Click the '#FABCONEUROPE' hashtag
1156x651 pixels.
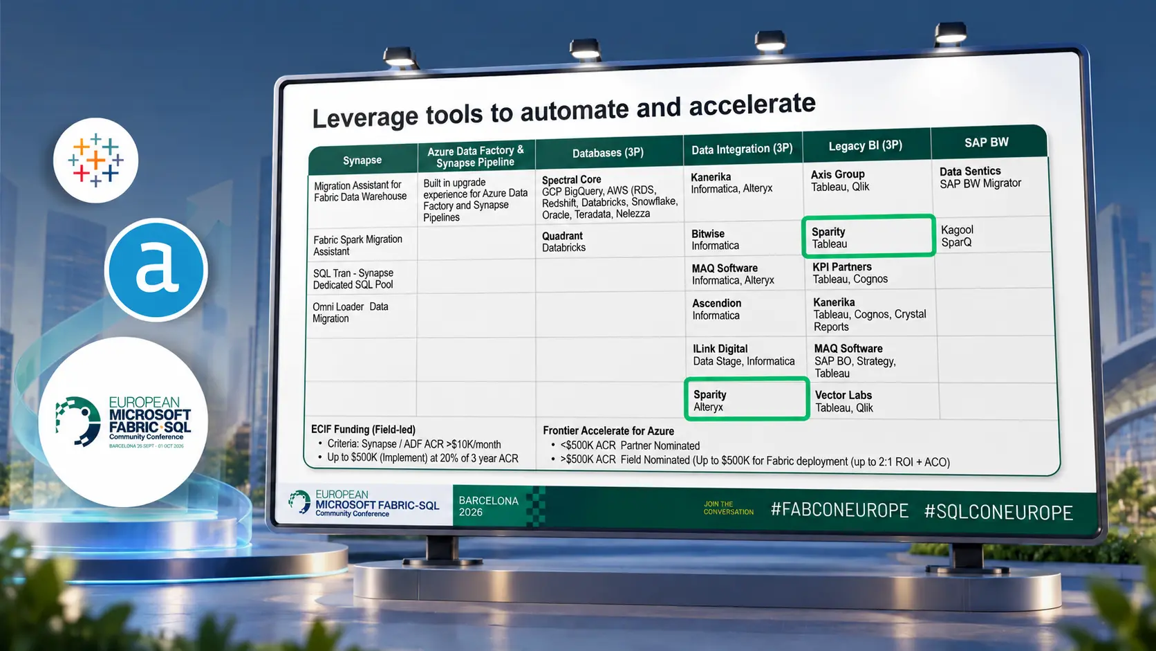[x=839, y=510]
